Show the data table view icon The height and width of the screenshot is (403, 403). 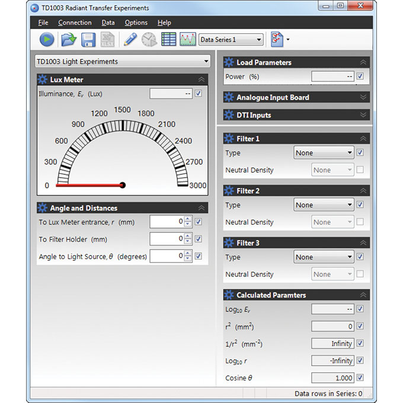point(168,39)
